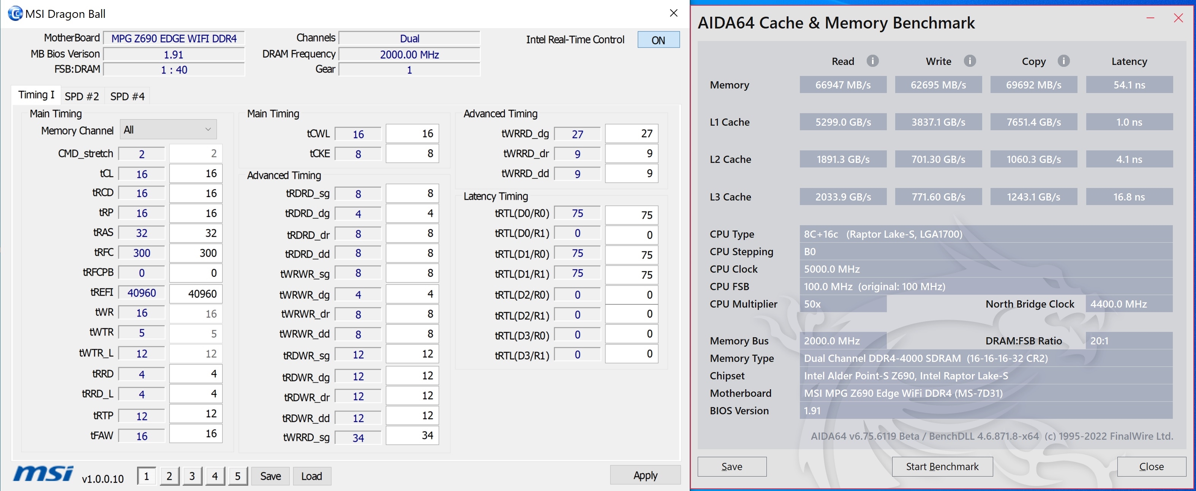The width and height of the screenshot is (1196, 491).
Task: Select profile slot 1
Action: 147,476
